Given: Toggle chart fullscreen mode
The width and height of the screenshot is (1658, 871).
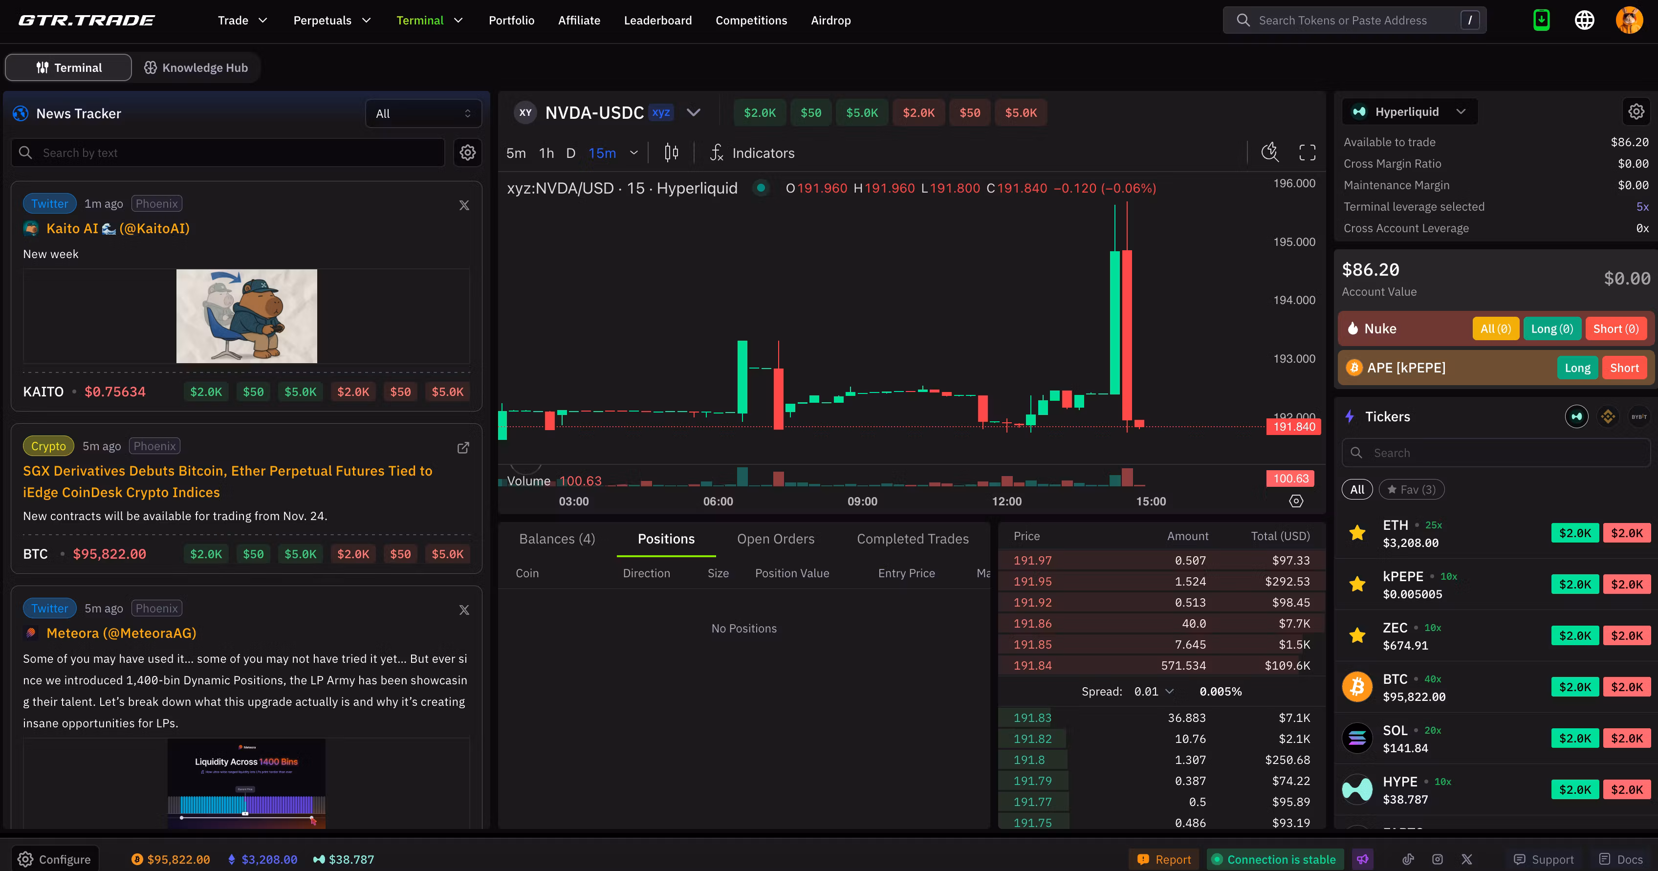Looking at the screenshot, I should point(1307,152).
